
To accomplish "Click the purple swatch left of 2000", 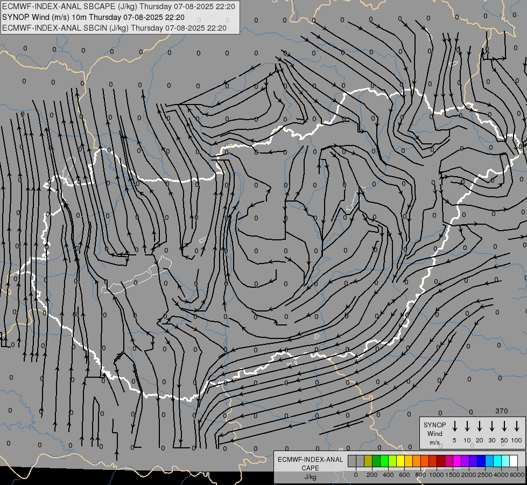I will 465,461.
